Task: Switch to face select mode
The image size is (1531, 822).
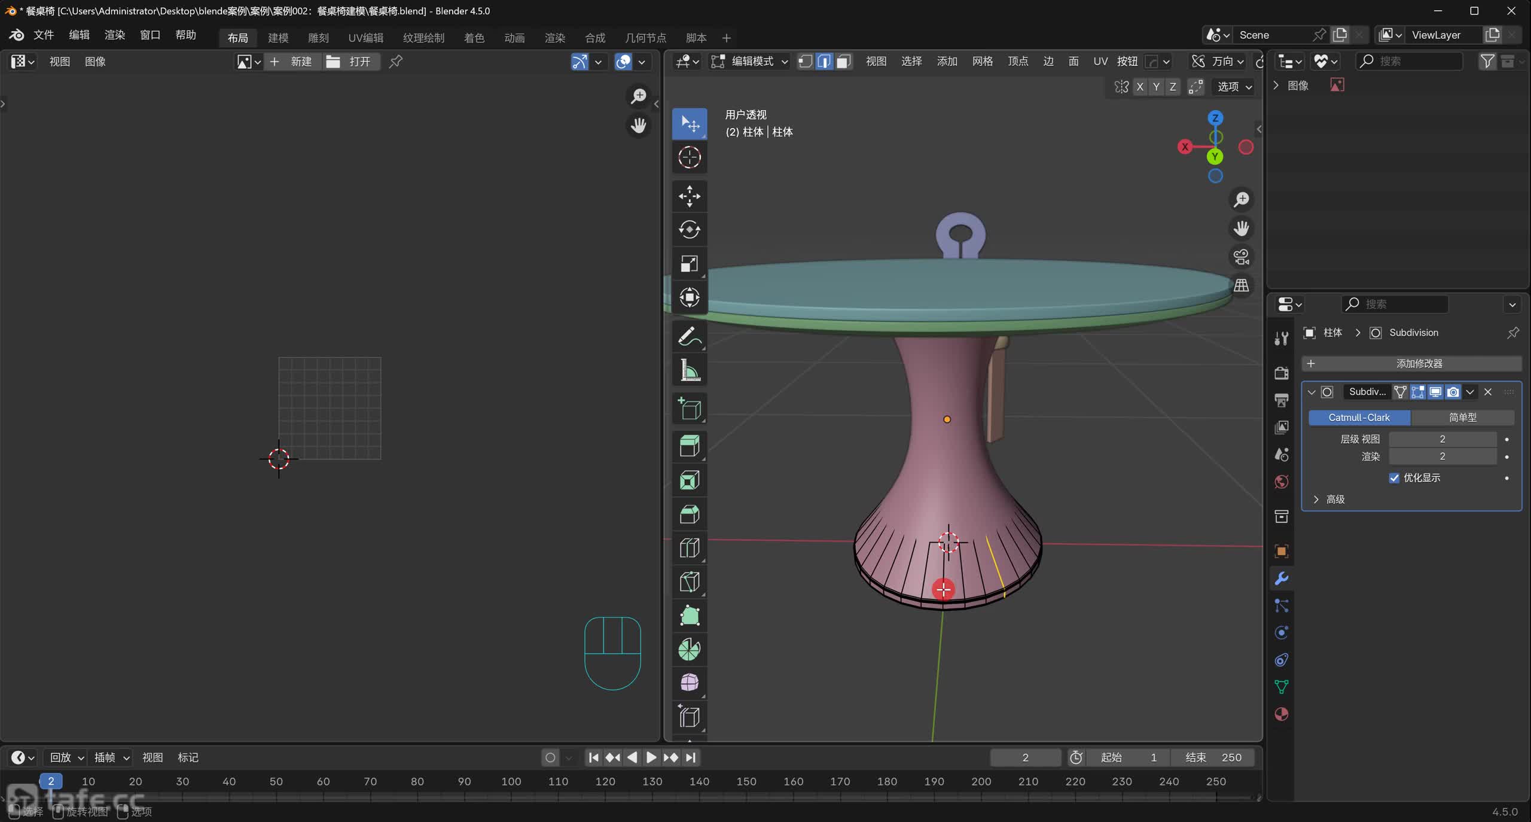Action: [843, 61]
